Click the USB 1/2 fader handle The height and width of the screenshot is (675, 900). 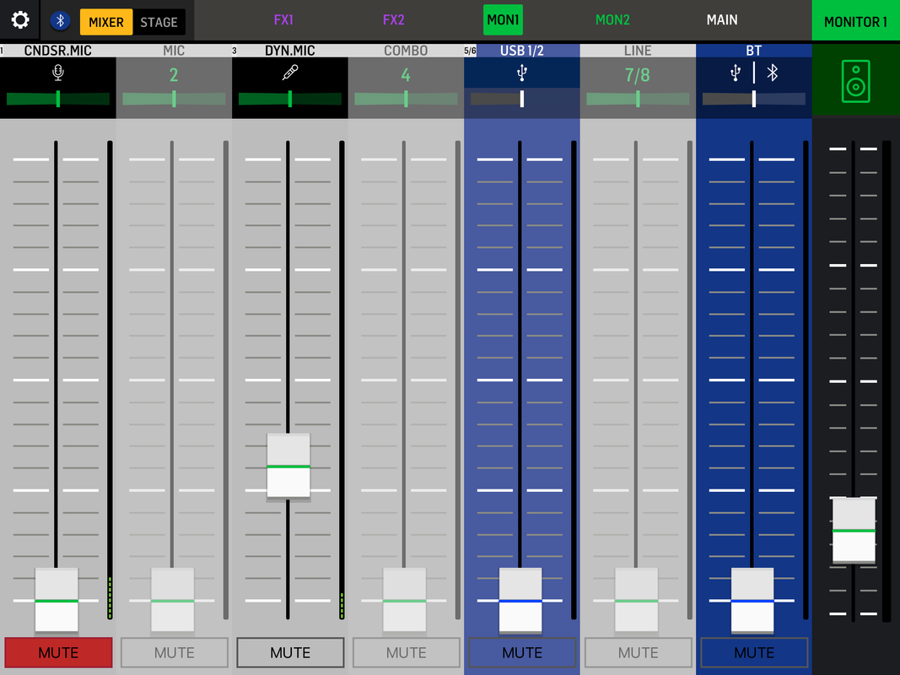[x=520, y=601]
